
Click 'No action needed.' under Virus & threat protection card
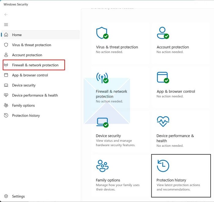point(109,52)
